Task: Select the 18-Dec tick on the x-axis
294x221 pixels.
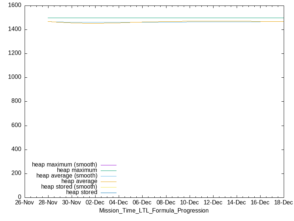Action: (283, 203)
